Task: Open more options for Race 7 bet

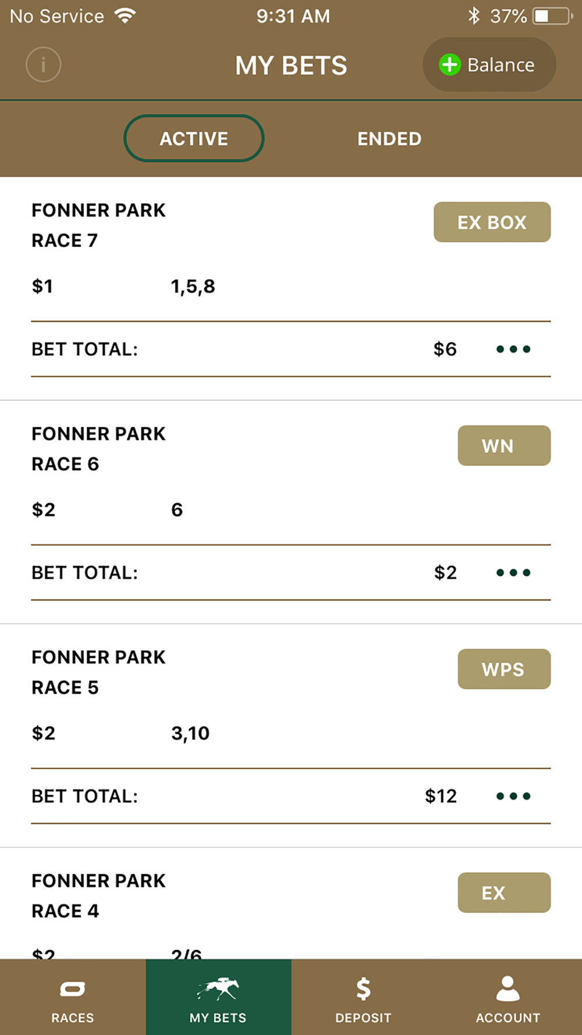Action: pos(513,349)
